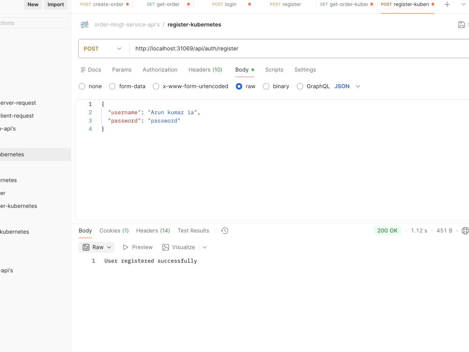Open the request Body tab
This screenshot has height=352, width=469.
244,70
